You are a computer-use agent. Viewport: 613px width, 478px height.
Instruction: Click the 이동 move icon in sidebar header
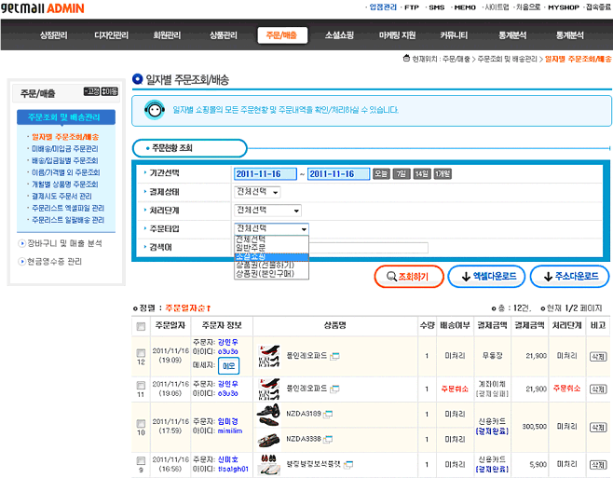click(109, 91)
